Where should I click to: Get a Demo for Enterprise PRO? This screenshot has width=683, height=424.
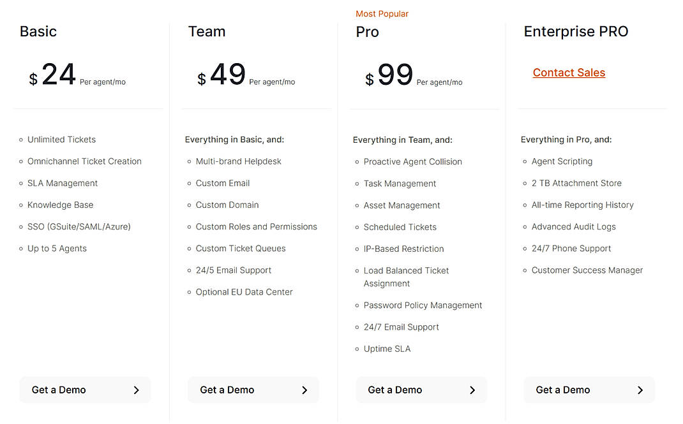(562, 390)
